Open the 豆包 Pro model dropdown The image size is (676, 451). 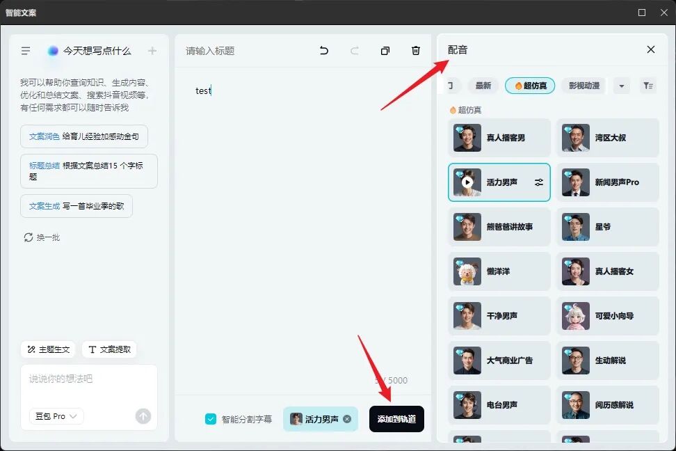(55, 416)
